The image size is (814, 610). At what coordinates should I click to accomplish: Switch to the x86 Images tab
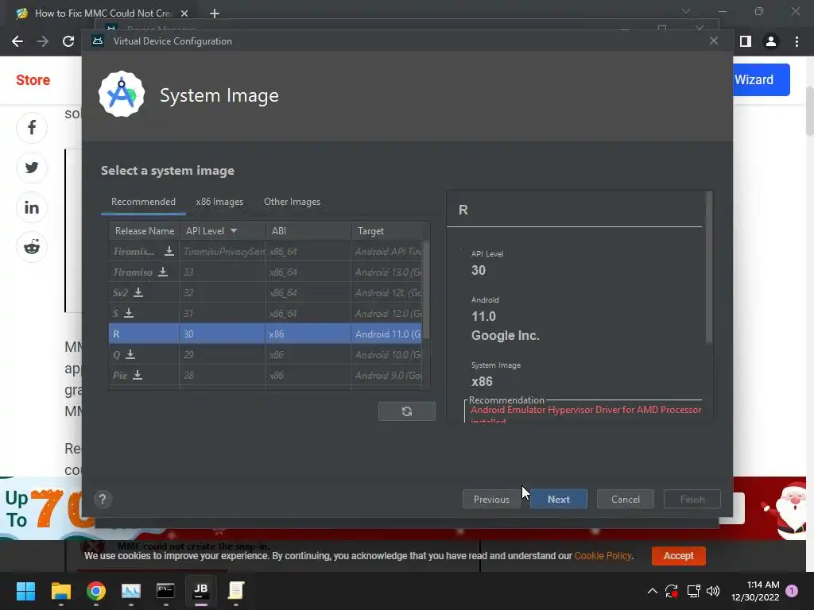pyautogui.click(x=219, y=202)
